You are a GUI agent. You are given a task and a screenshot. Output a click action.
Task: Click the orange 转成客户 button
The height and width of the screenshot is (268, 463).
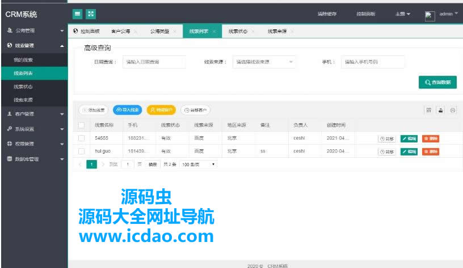pos(161,110)
